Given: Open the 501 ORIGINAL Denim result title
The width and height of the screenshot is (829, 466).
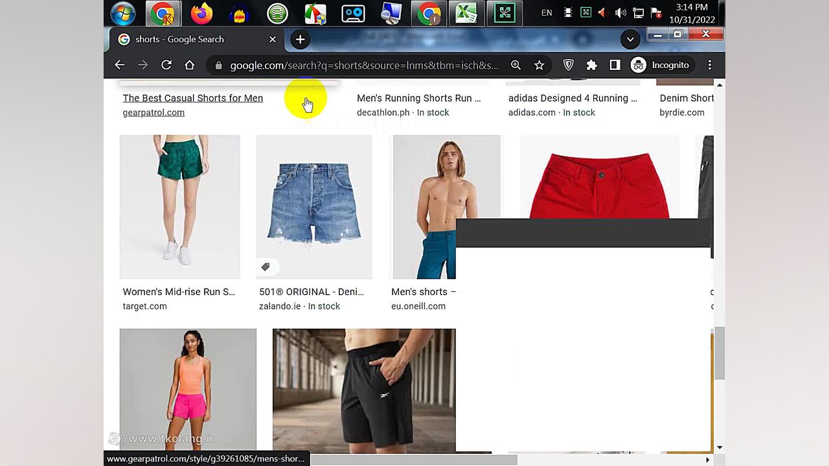Looking at the screenshot, I should 312,292.
